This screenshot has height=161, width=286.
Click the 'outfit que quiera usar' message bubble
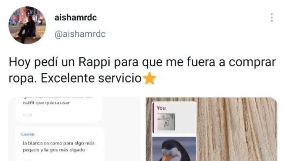pos(58,110)
